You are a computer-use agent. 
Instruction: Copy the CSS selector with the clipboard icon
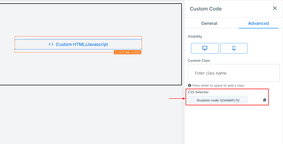265,100
